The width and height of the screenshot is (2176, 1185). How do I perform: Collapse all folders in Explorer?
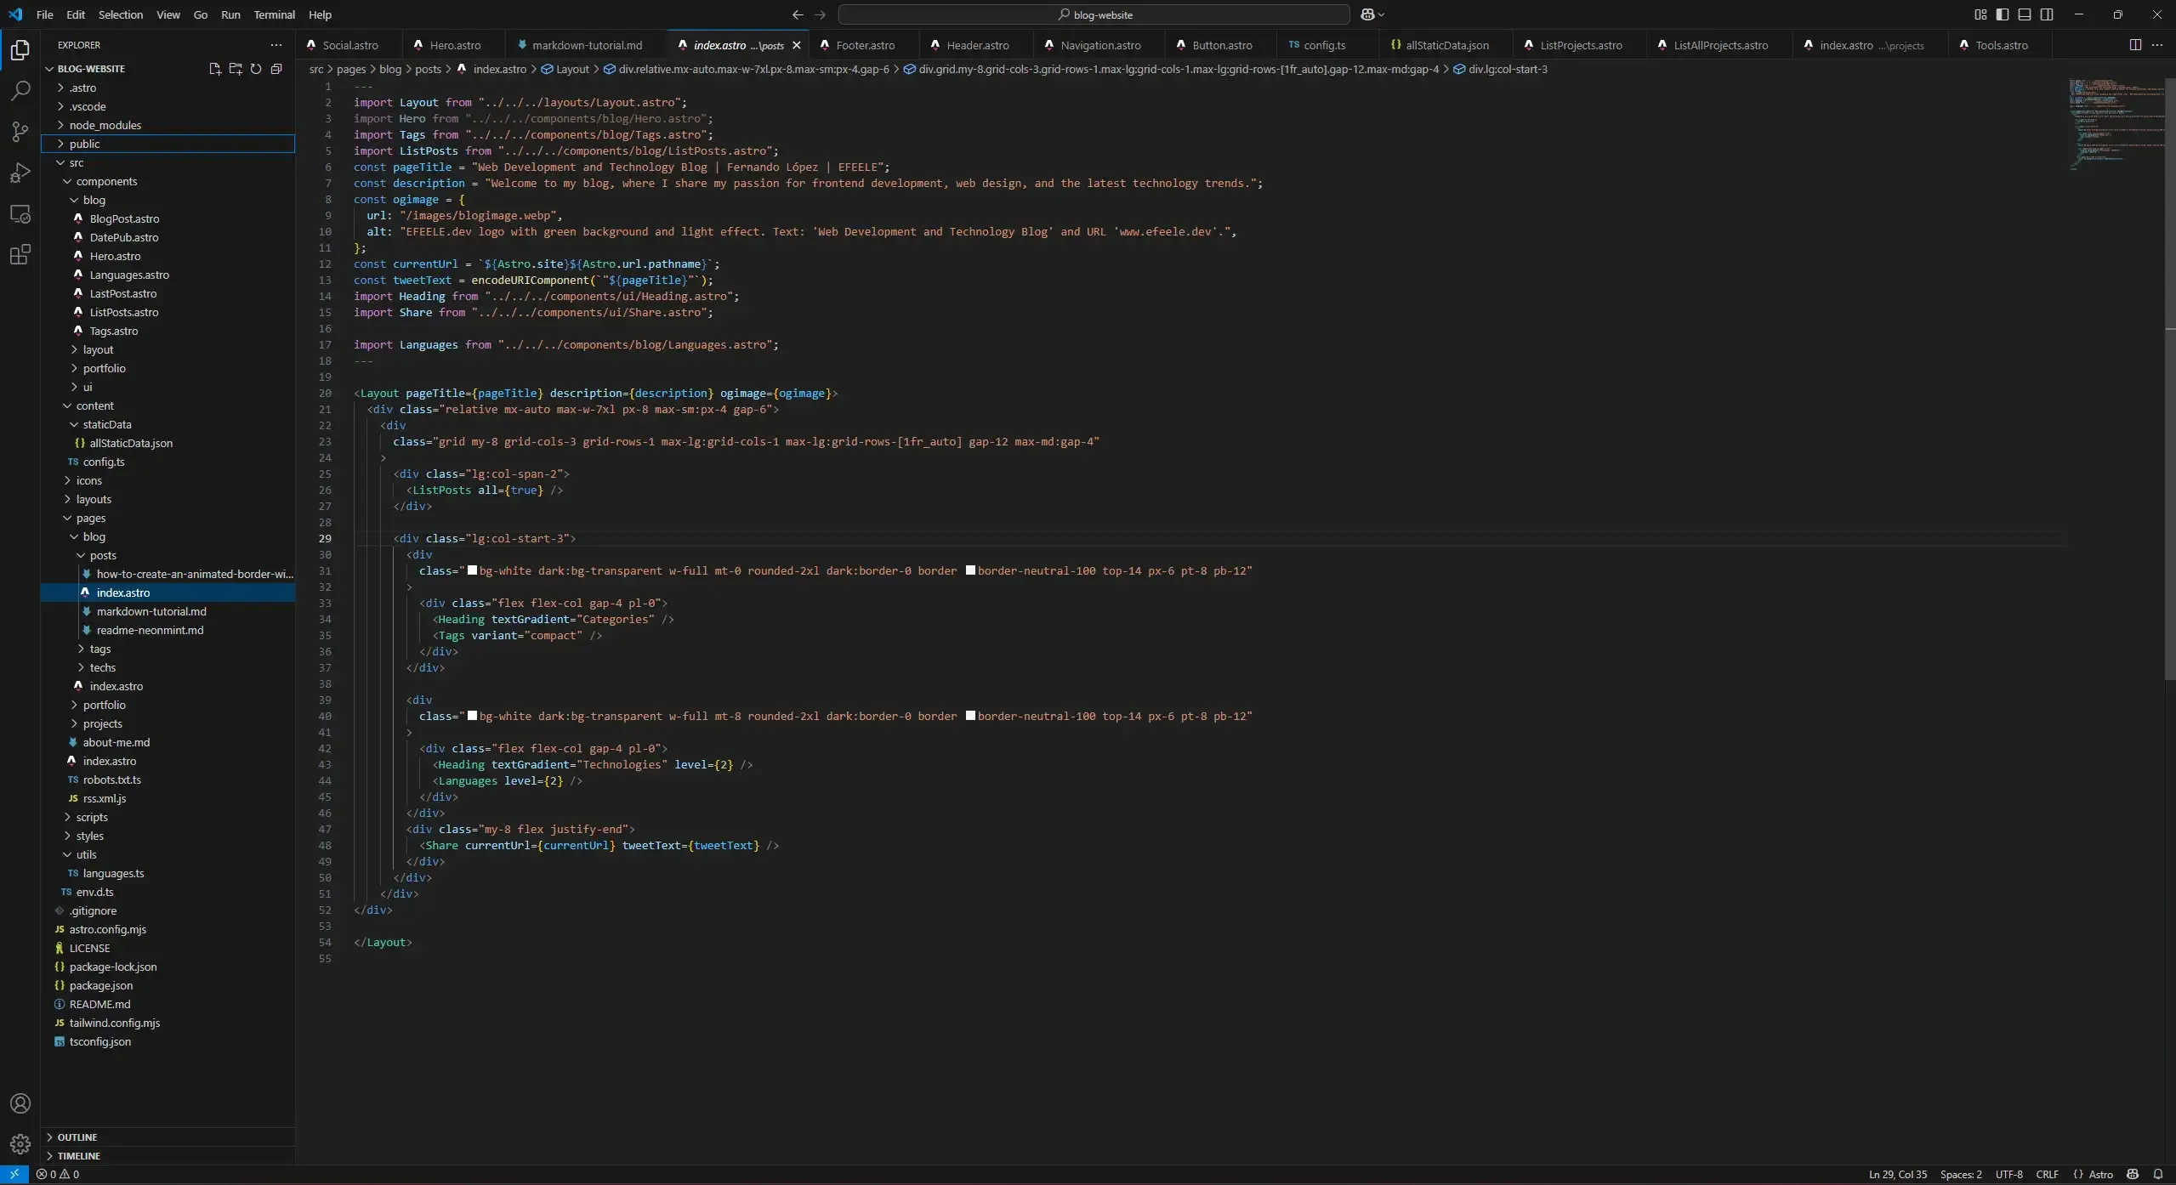[x=276, y=69]
